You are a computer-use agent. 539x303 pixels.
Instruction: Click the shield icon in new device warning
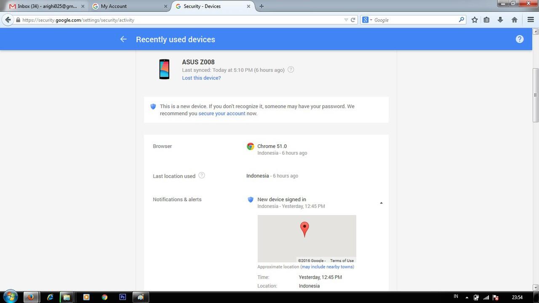(x=153, y=106)
